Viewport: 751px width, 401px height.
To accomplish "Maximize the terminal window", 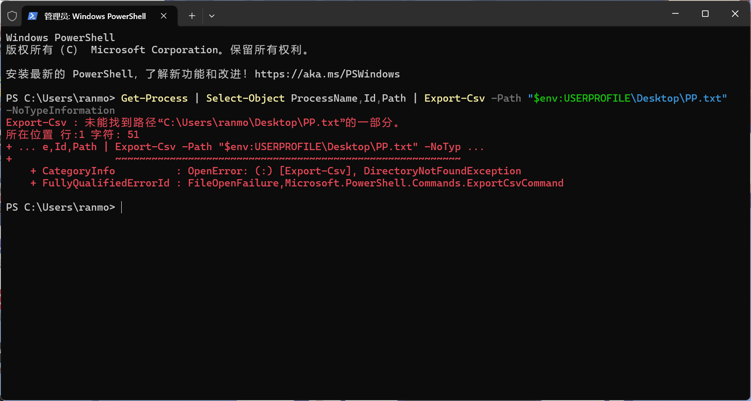I will point(705,14).
